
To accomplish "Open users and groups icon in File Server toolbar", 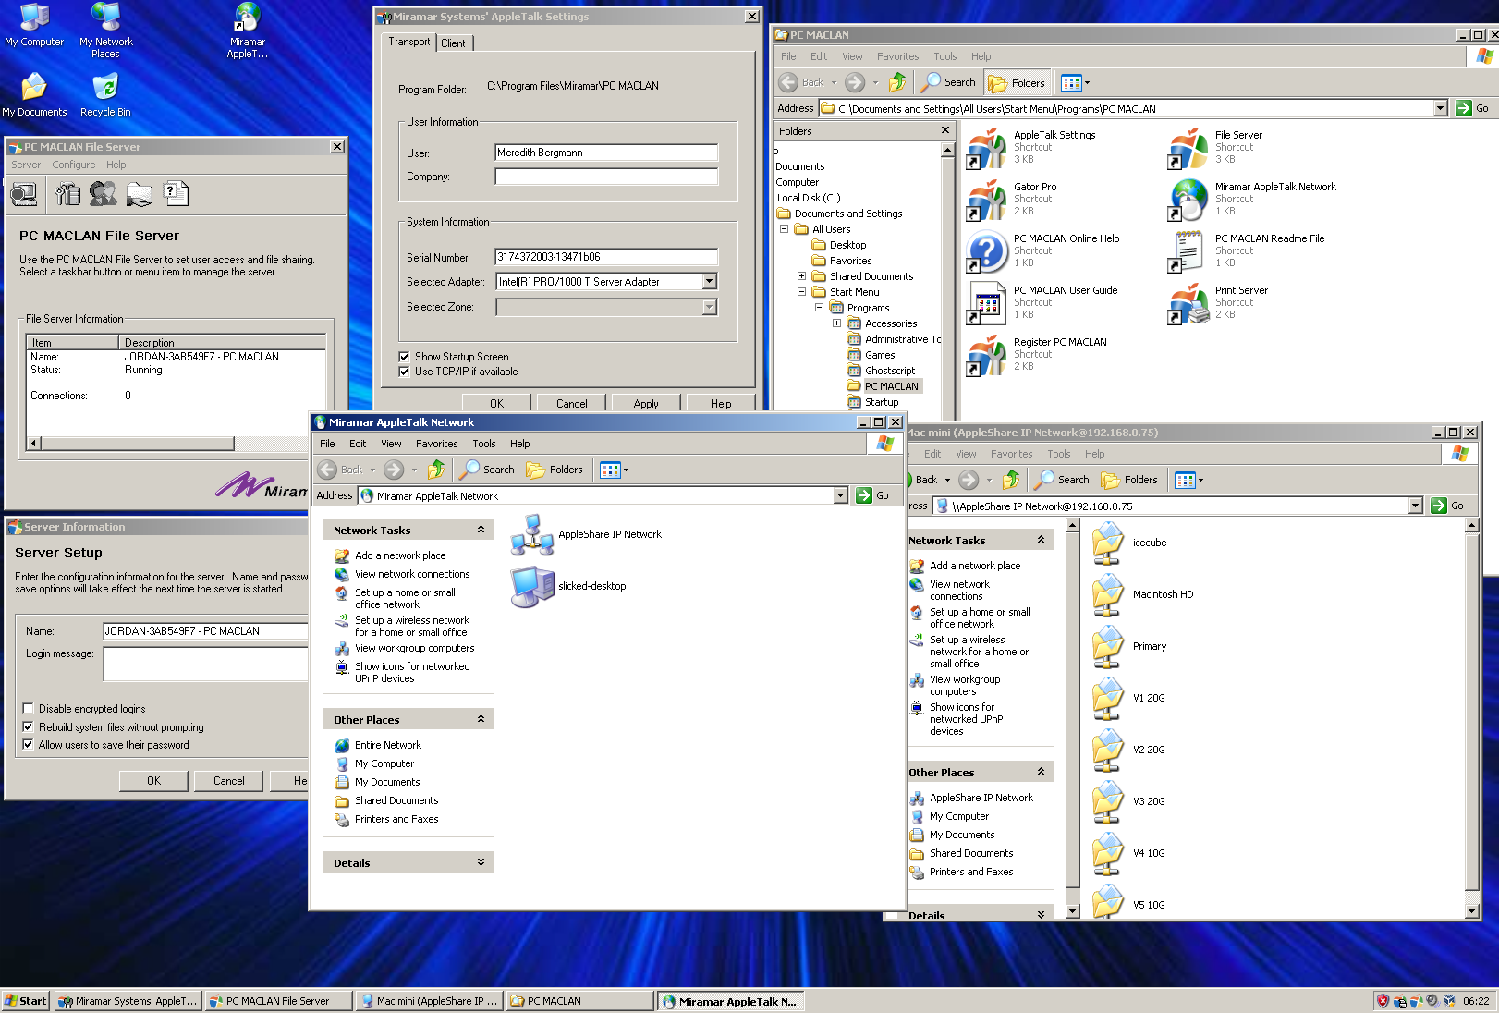I will coord(103,194).
